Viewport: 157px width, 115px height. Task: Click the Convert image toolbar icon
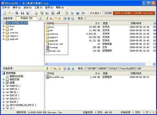click(47, 13)
